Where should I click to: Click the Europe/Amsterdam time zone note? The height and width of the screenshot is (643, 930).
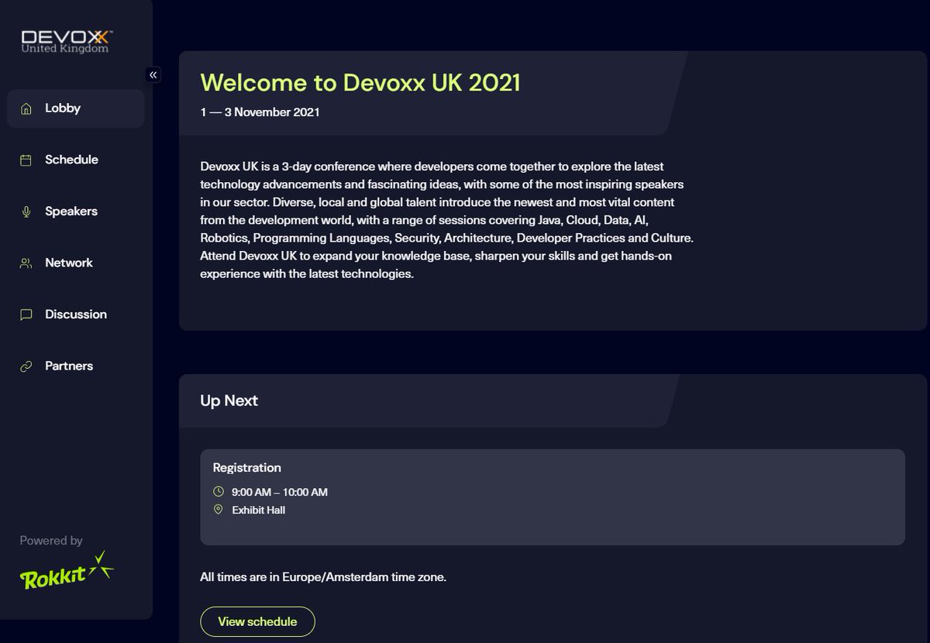pos(323,577)
